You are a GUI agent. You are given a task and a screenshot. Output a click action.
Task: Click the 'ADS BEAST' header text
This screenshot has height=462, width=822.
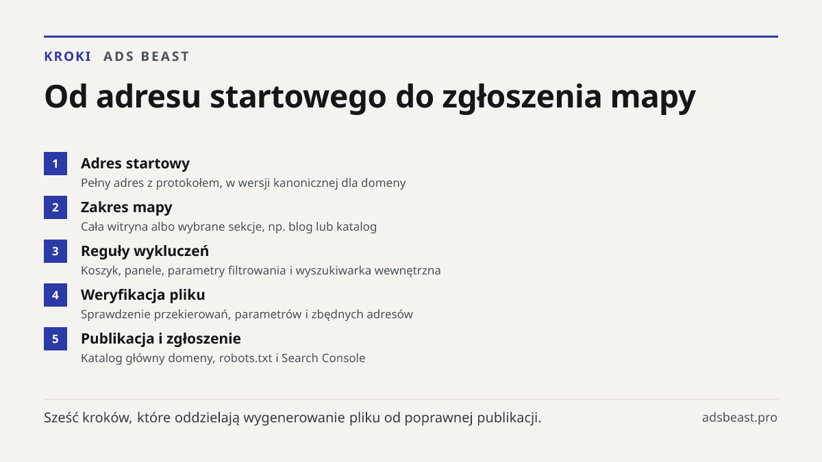[x=147, y=57]
